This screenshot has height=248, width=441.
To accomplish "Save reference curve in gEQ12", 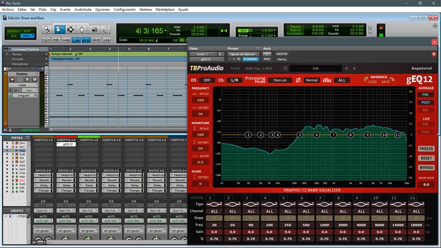I will pos(386,82).
